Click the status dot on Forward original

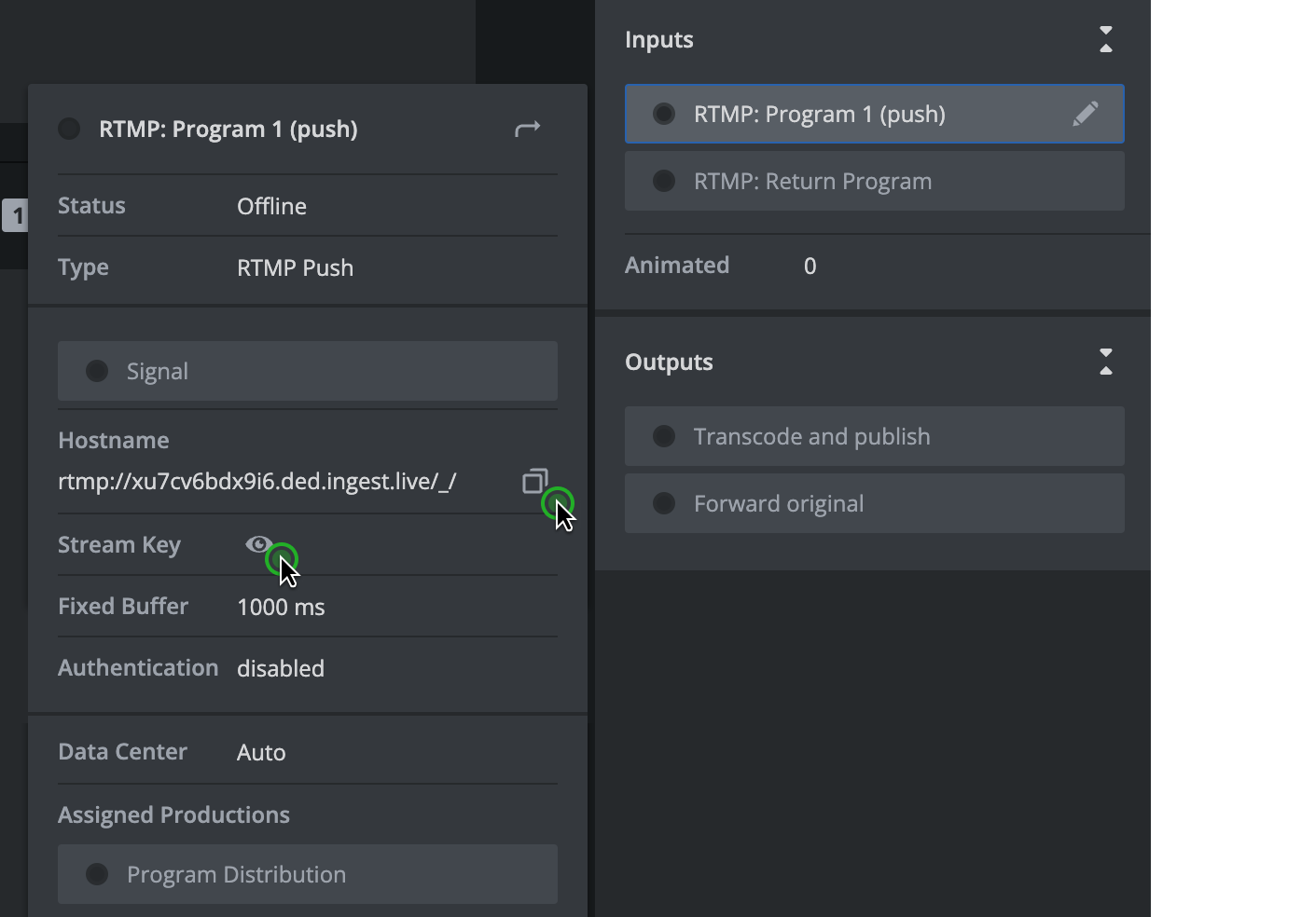[663, 503]
